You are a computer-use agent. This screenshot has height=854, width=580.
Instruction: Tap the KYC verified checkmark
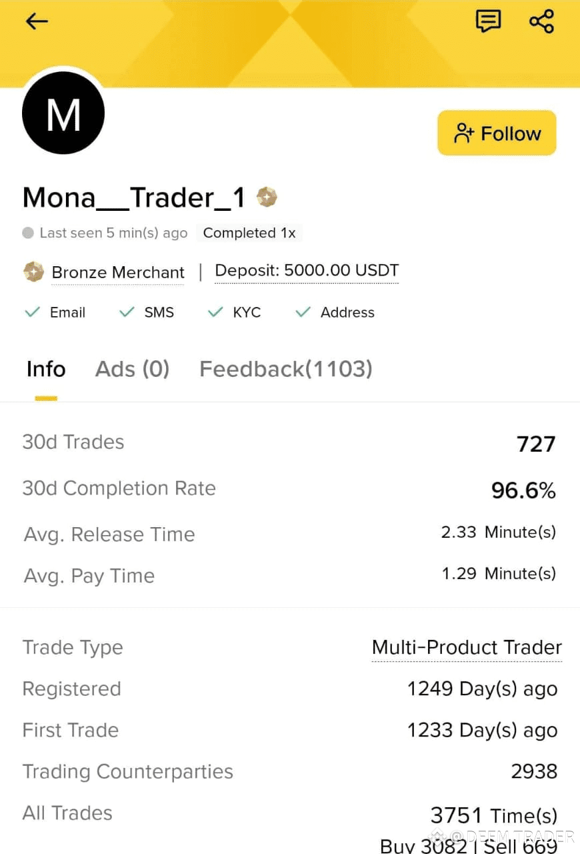click(x=215, y=312)
